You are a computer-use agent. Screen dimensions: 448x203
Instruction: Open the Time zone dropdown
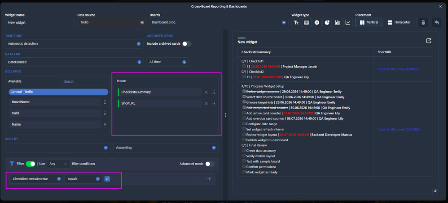[74, 44]
